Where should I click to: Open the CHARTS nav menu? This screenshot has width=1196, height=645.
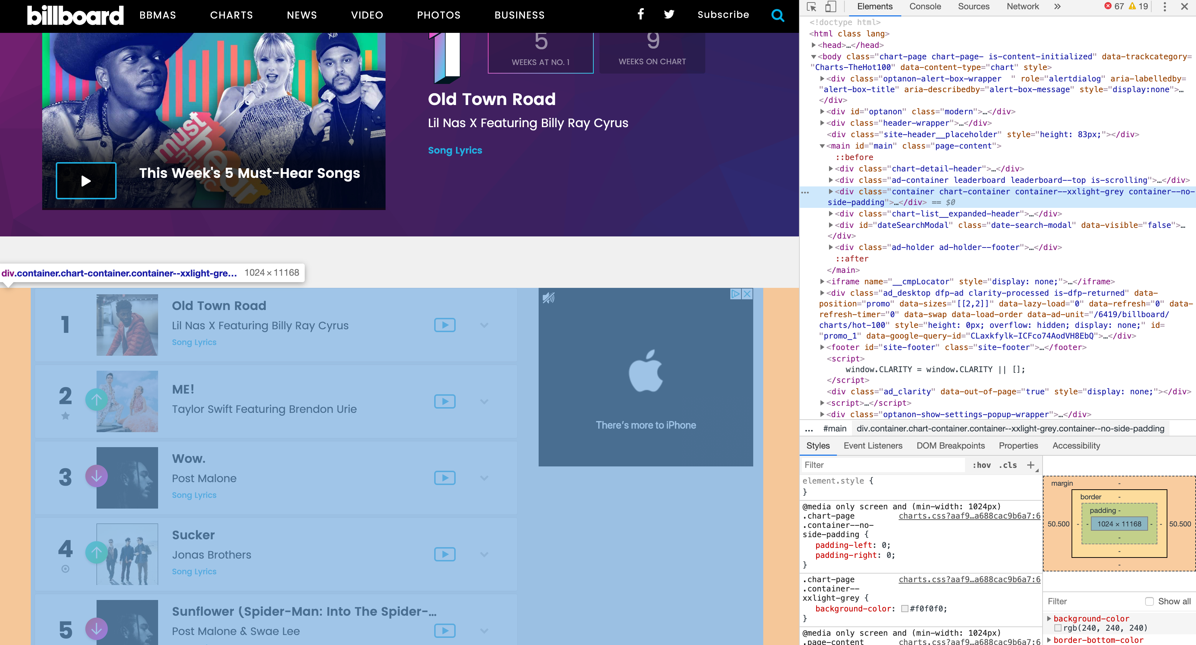point(231,15)
